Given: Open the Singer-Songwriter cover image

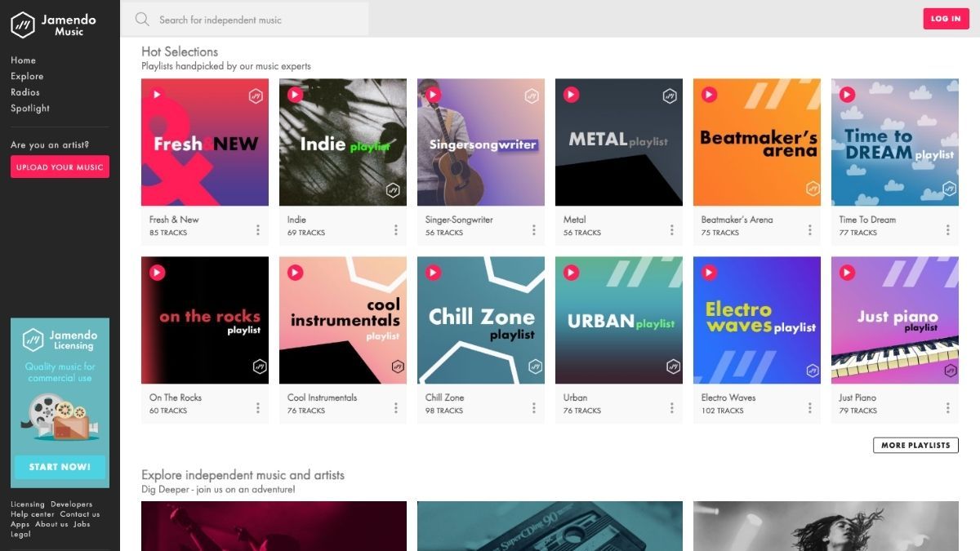Looking at the screenshot, I should click(481, 142).
